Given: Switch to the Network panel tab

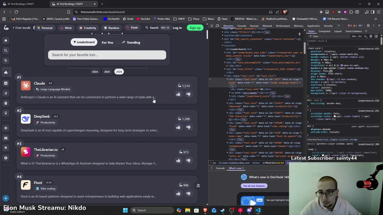Looking at the screenshot, I should (267, 26).
